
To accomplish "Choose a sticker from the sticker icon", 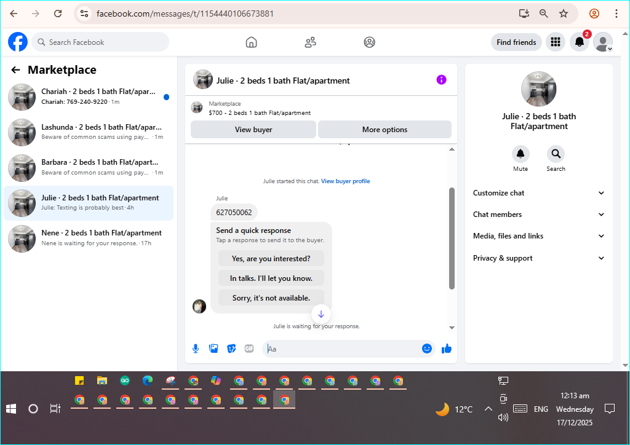I will pyautogui.click(x=231, y=349).
